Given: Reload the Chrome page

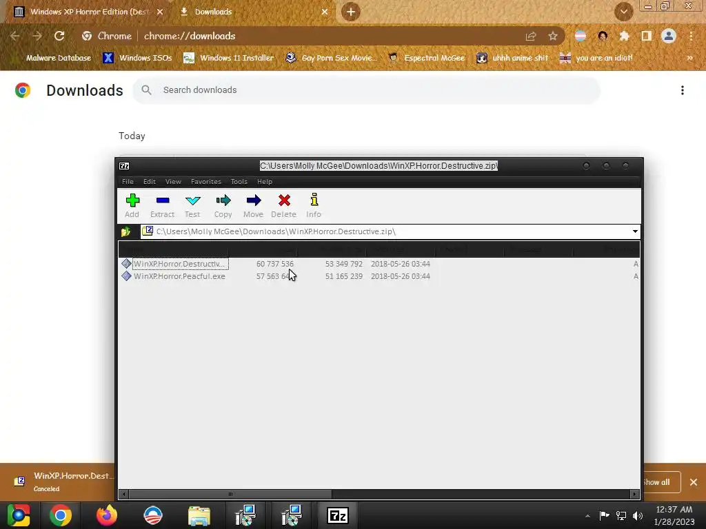Looking at the screenshot, I should click(59, 36).
